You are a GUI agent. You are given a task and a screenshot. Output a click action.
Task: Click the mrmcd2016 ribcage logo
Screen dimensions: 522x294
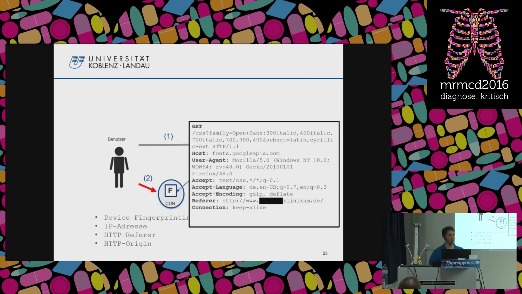[474, 44]
